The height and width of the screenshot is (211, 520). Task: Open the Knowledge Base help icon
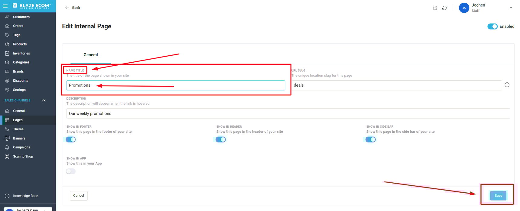(x=7, y=196)
